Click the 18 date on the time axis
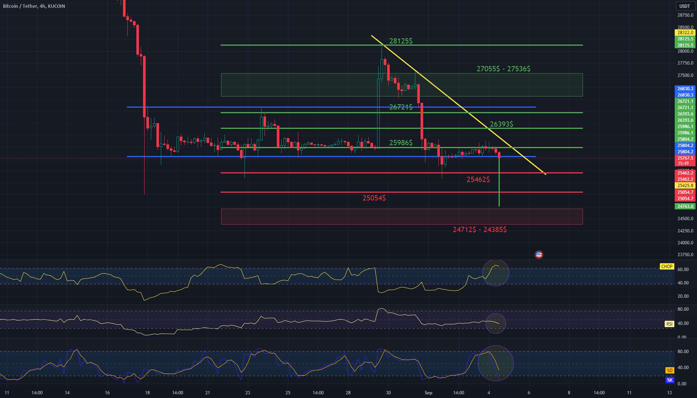 pyautogui.click(x=147, y=392)
